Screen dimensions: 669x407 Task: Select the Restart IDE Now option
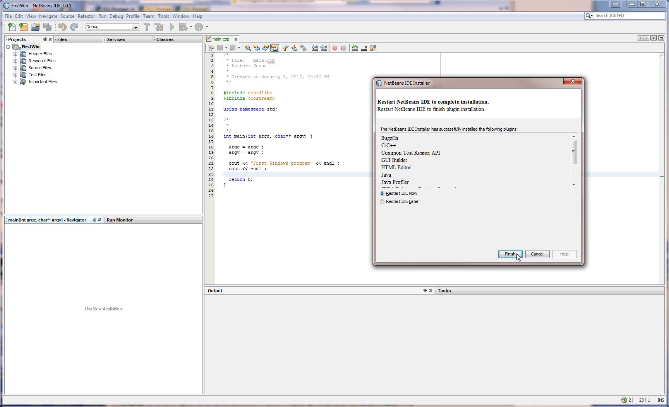[399, 193]
